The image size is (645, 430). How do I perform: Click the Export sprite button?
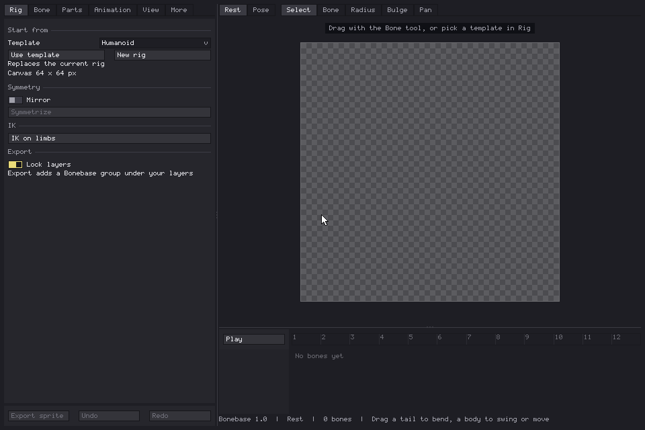pos(38,416)
